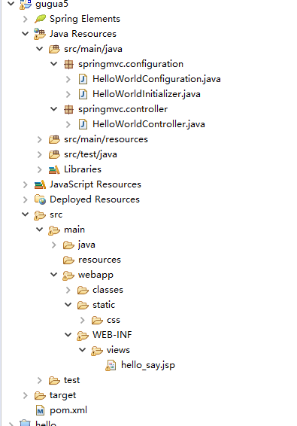
Task: Click the HelloWorldController.java file icon
Action: [83, 124]
